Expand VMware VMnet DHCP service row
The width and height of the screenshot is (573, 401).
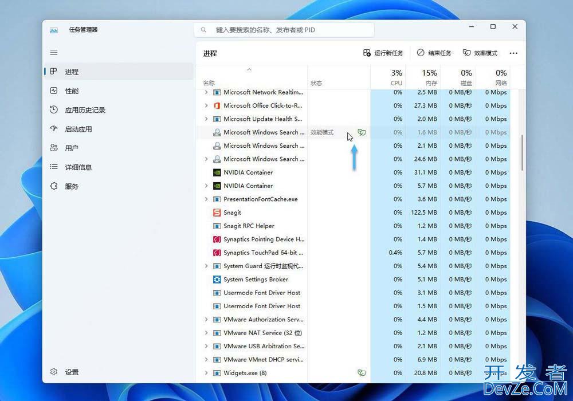206,360
